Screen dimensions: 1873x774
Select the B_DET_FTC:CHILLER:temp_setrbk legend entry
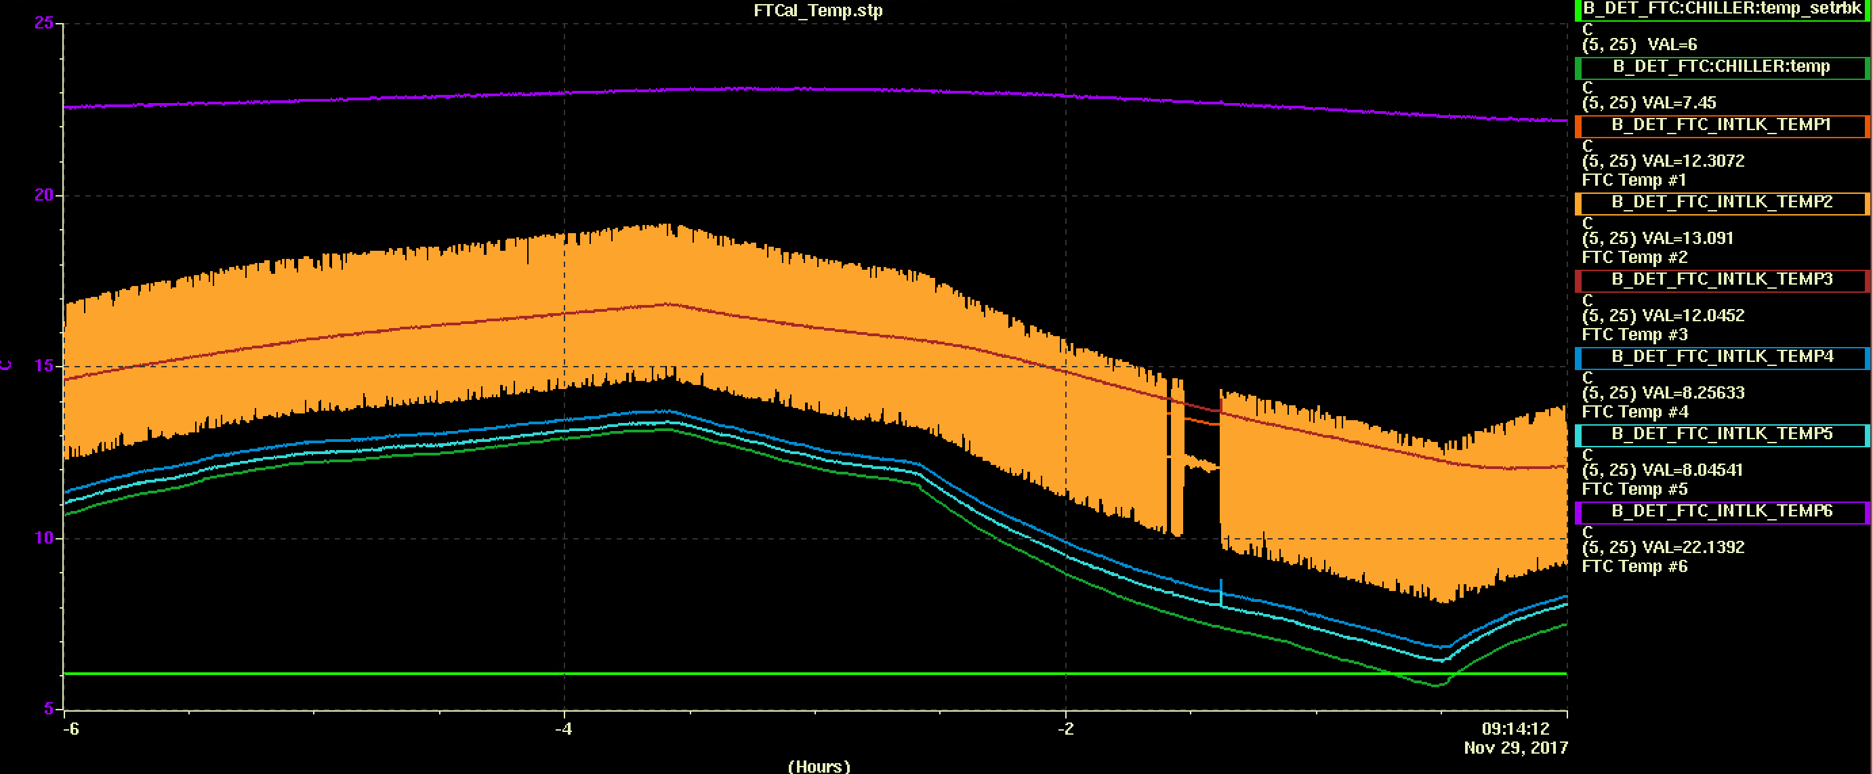[1722, 9]
